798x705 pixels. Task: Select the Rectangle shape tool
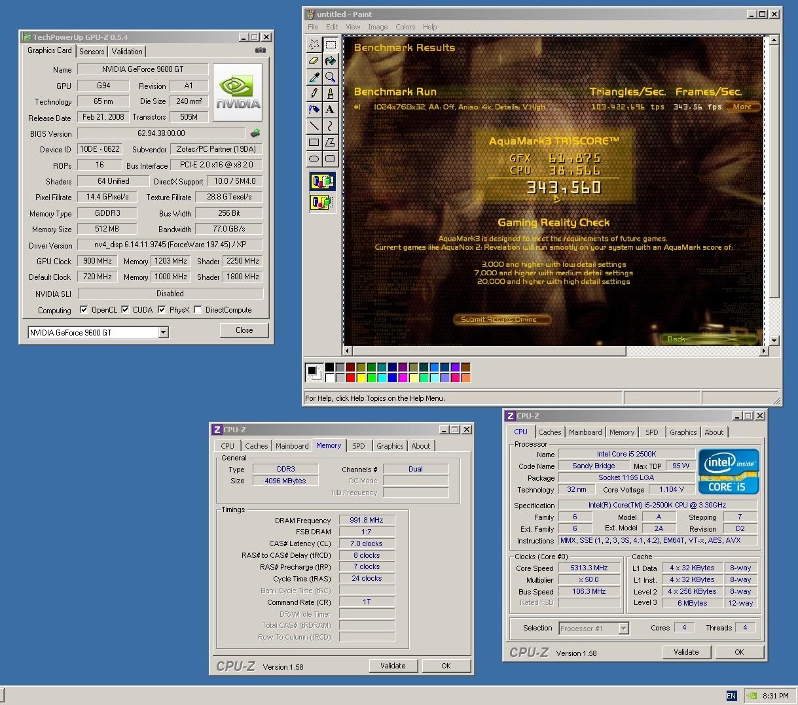tap(314, 142)
